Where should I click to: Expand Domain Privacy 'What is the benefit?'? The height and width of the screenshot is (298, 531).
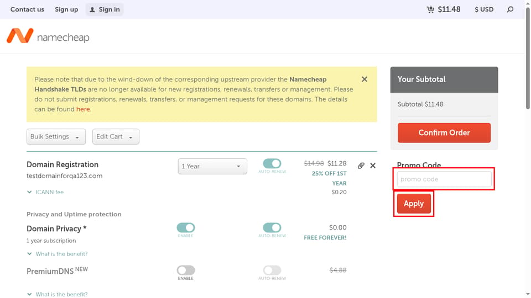(57, 254)
